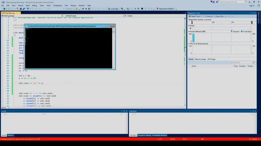The width and height of the screenshot is (261, 146).
Task: Collapse the Process Memory graph section
Action: 189,32
